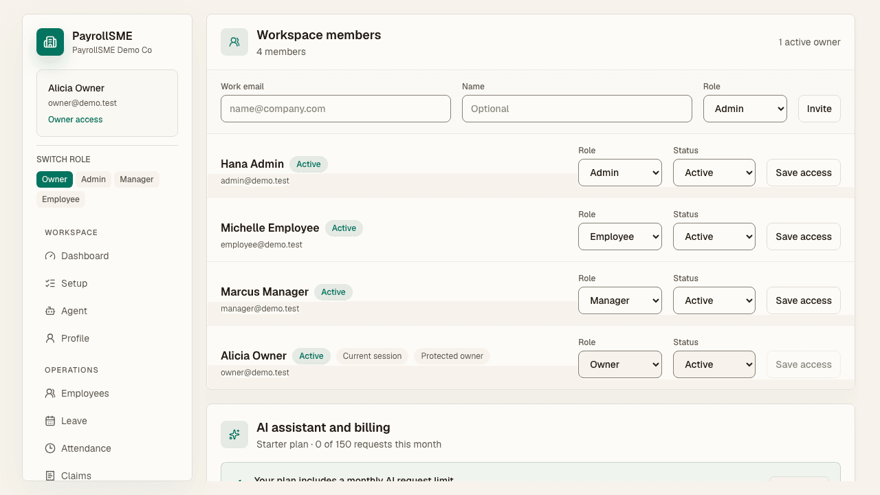Screen dimensions: 880x495
Task: Click the Attendance clock icon
Action: click(x=50, y=448)
